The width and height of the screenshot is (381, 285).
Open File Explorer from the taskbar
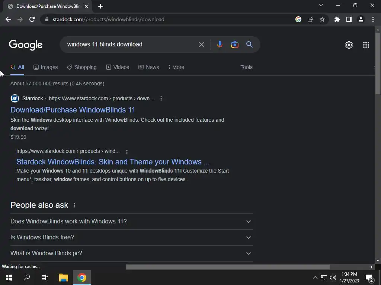[64, 278]
